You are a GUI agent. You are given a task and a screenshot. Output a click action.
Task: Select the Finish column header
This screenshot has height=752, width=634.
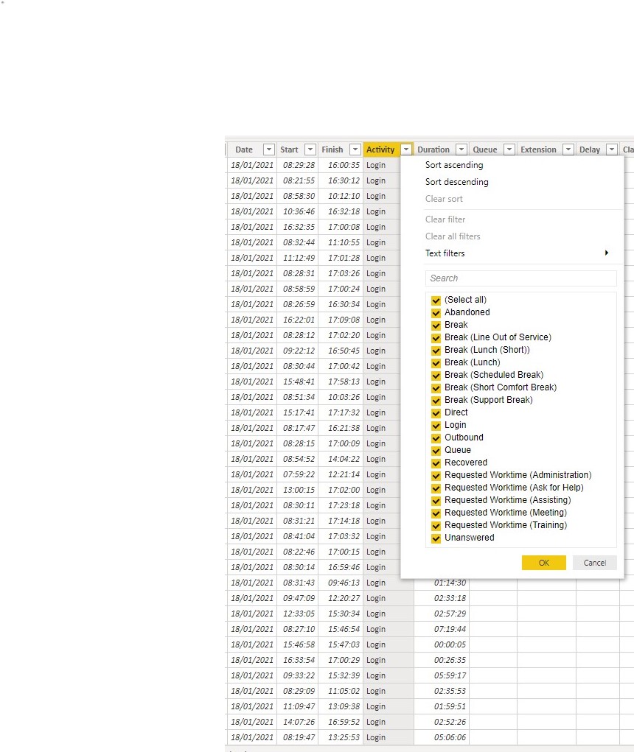click(332, 150)
